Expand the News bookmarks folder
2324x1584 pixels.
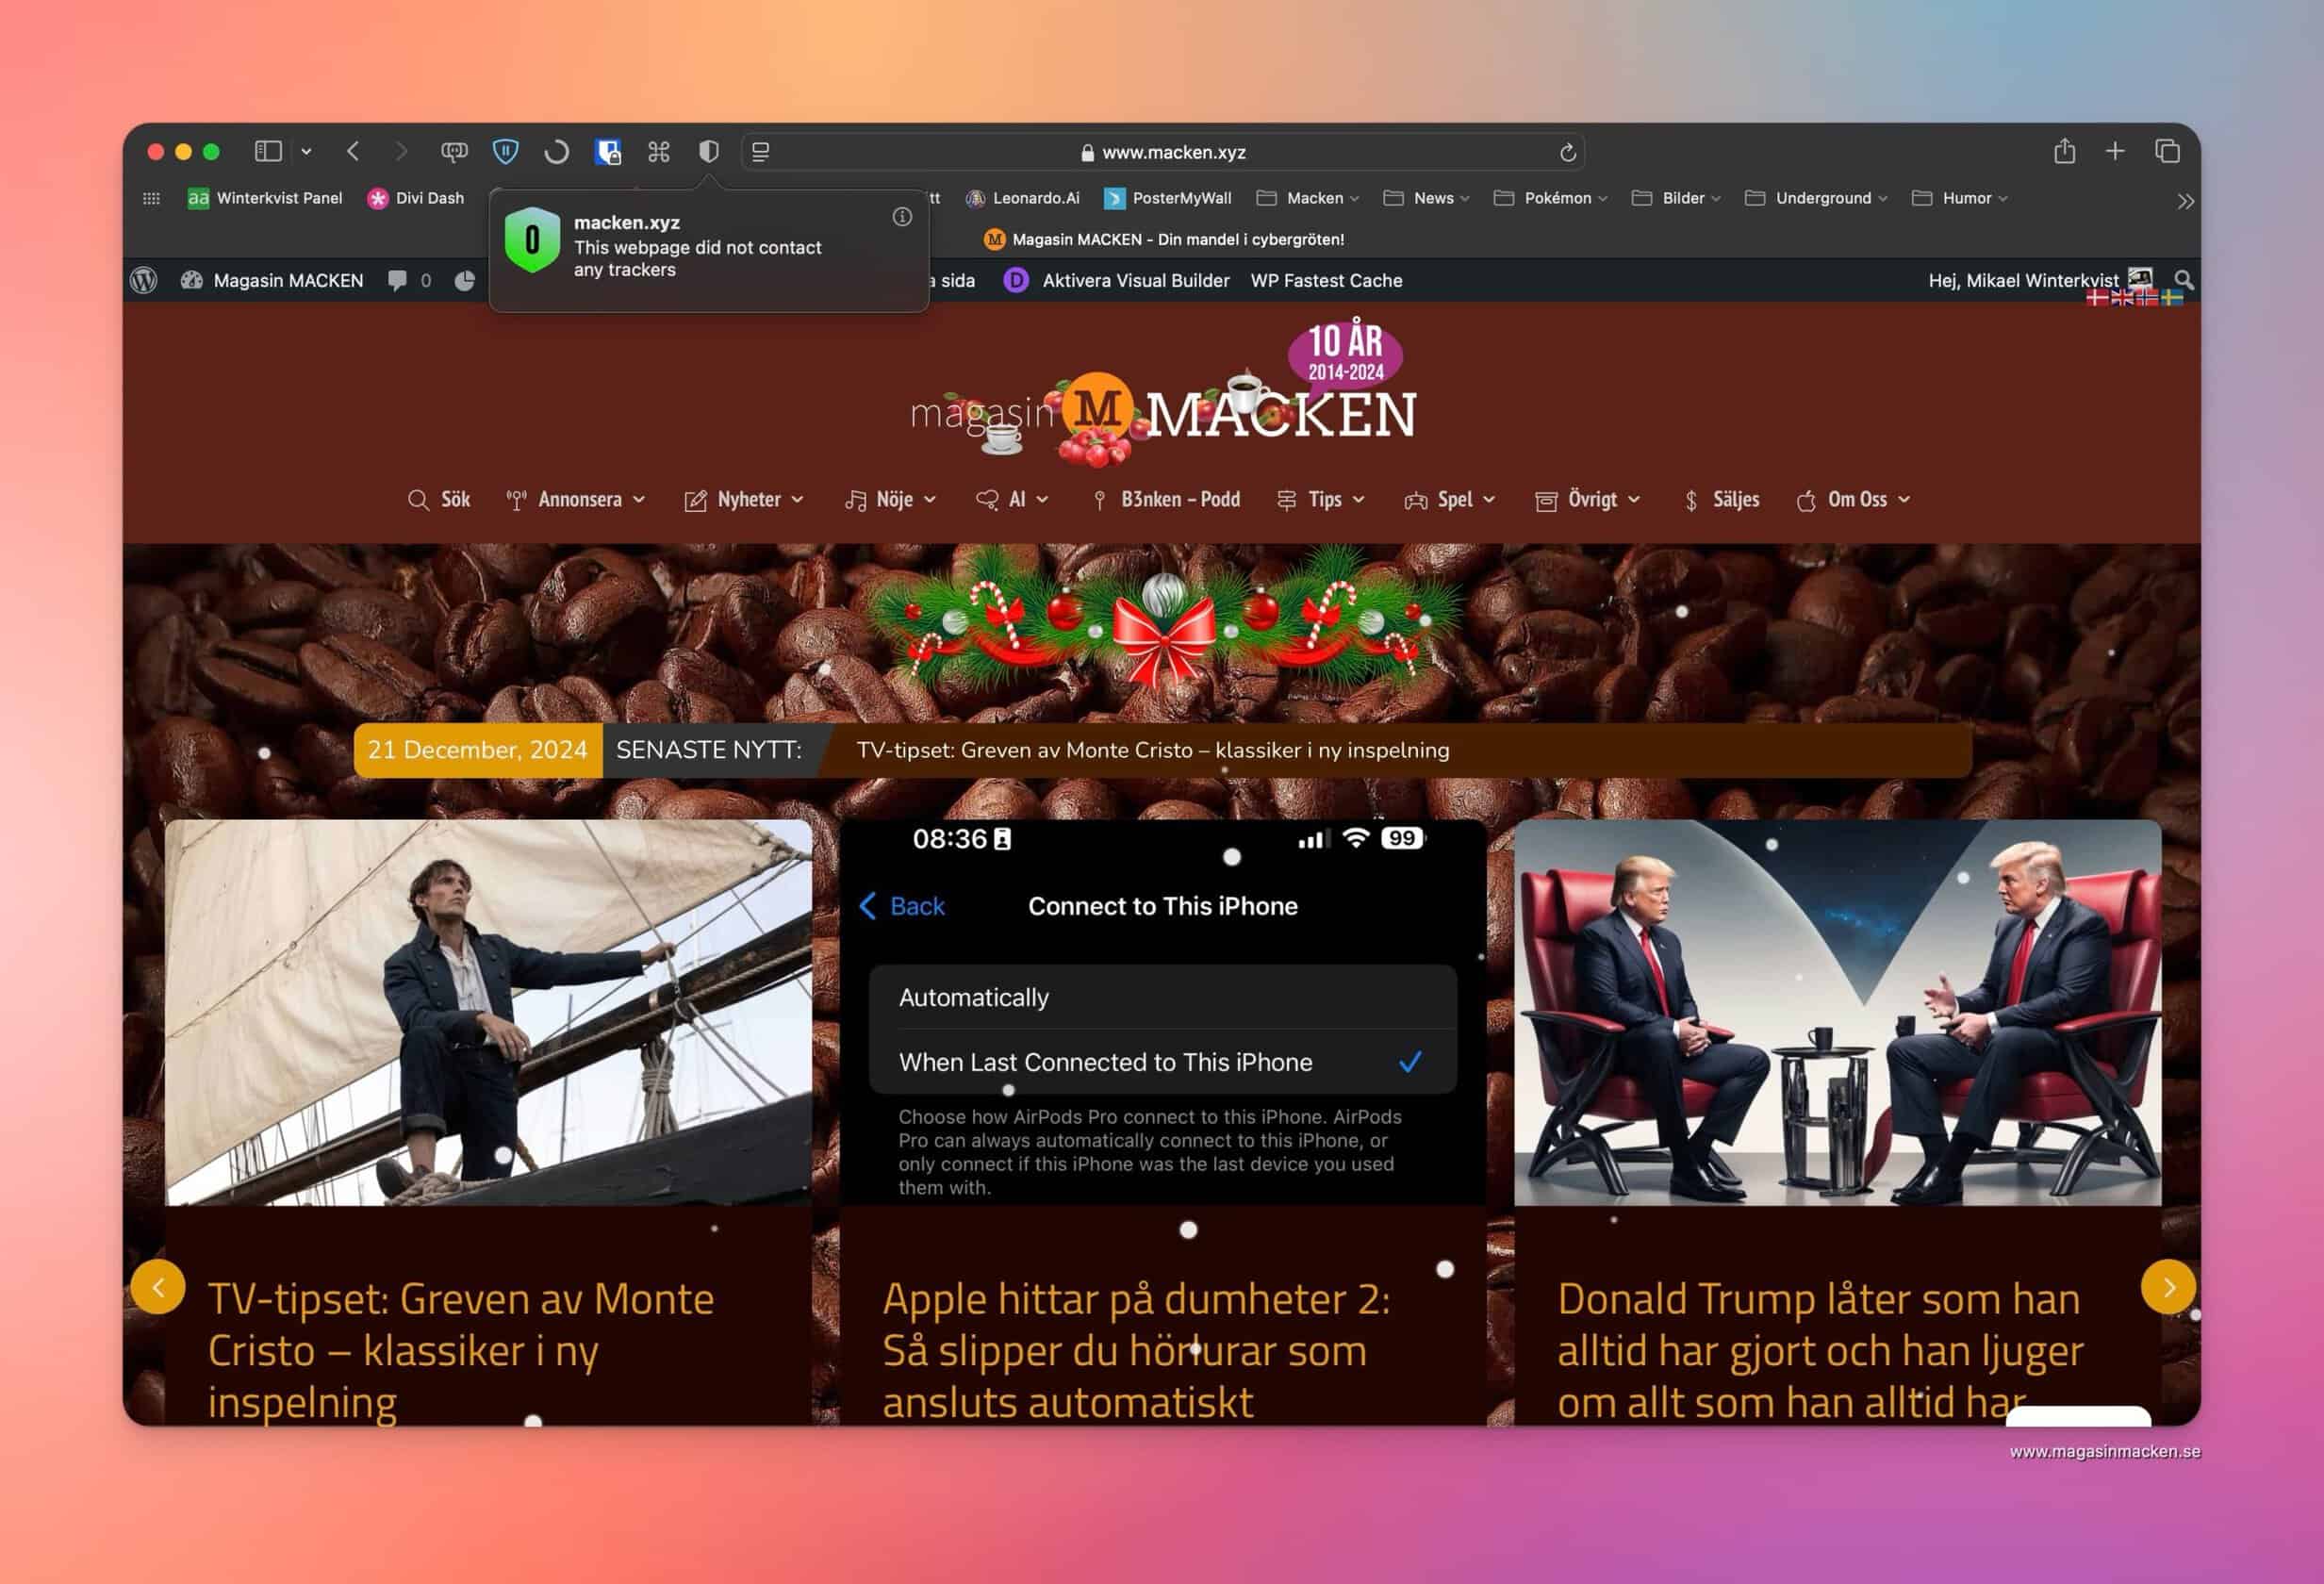[x=1427, y=198]
